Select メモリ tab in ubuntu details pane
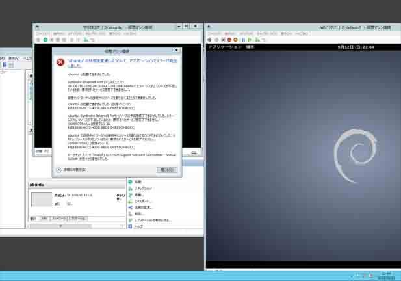 [x=44, y=219]
